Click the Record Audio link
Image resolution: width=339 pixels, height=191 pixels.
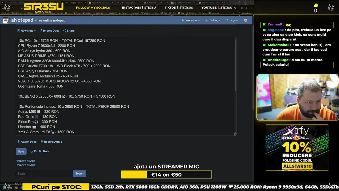point(51,142)
